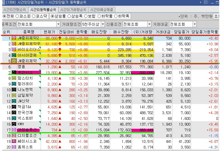Switch to 시간외예상체결 tab
The height and width of the screenshot is (151, 220).
102,10
